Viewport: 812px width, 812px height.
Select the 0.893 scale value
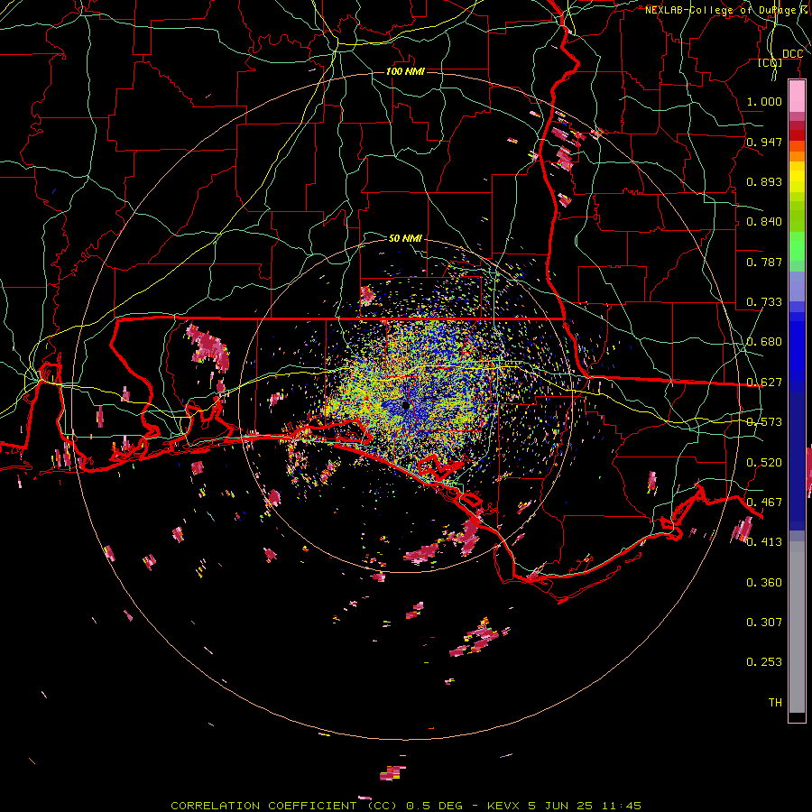point(764,181)
